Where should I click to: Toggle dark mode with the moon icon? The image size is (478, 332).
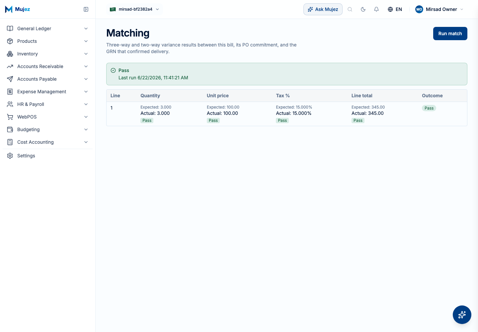click(363, 9)
